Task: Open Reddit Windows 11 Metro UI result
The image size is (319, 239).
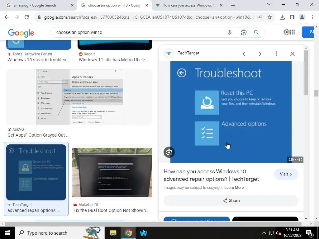Action: tap(113, 60)
